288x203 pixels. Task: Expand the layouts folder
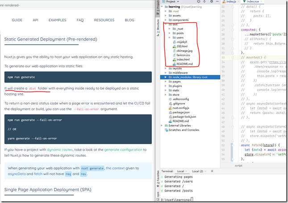click(x=166, y=68)
